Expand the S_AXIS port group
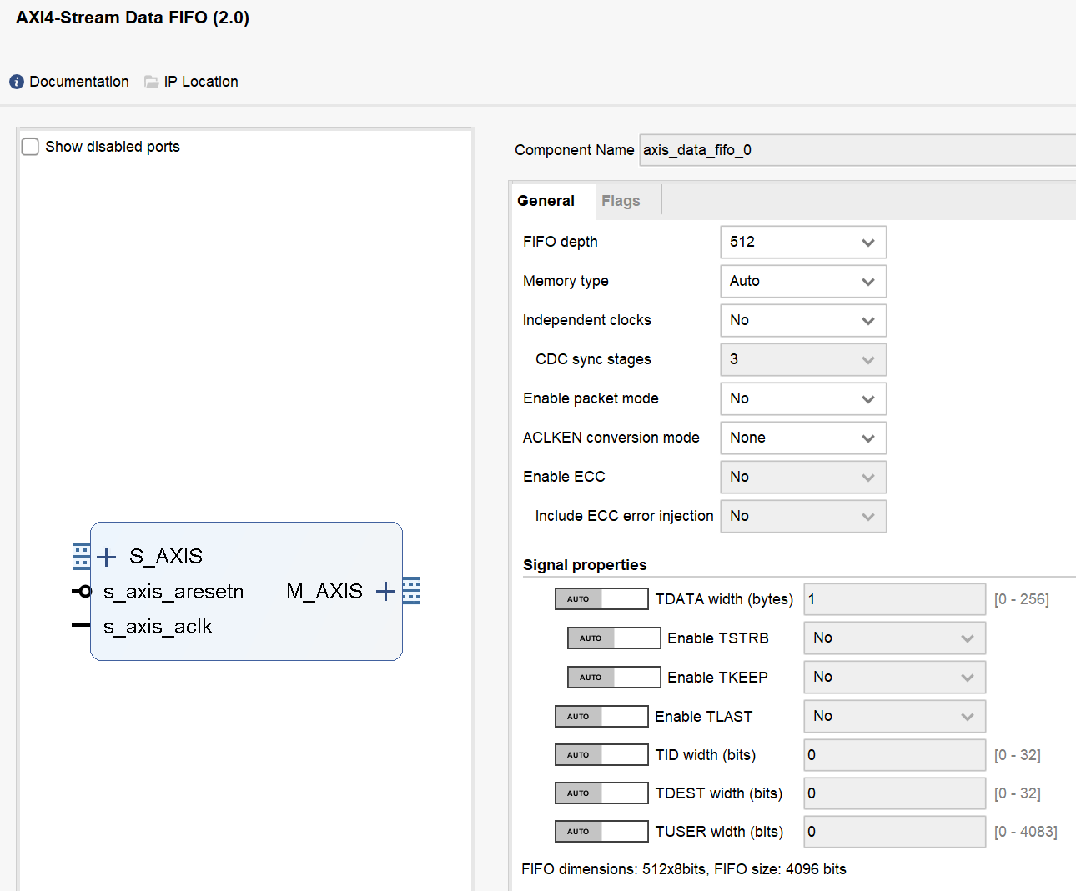Viewport: 1076px width, 891px height. click(106, 555)
